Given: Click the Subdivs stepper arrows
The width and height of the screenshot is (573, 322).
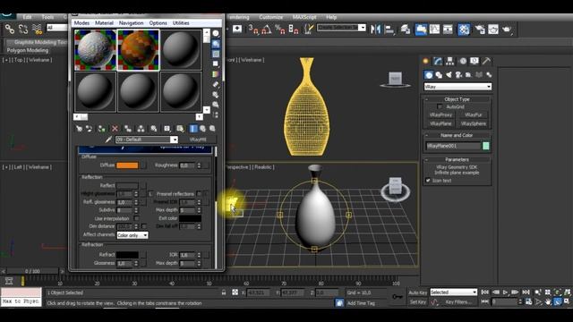Looking at the screenshot, I should pyautogui.click(x=136, y=210).
